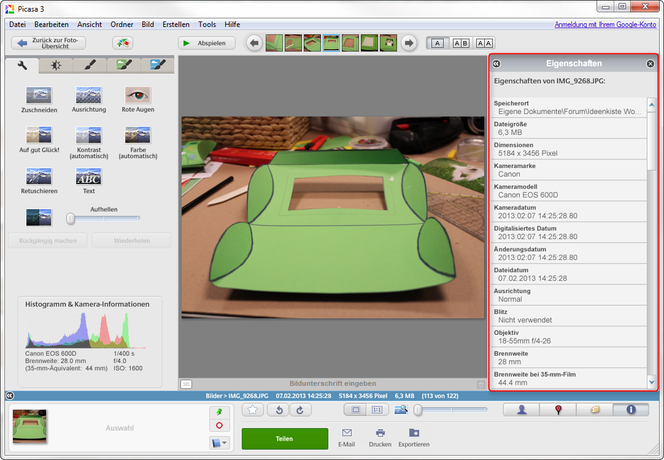Open the album dropdown in the selection tray
The height and width of the screenshot is (460, 664).
[x=219, y=442]
